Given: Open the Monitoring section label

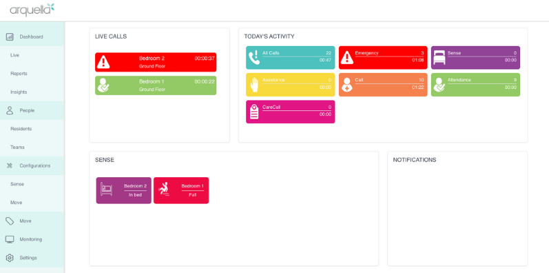Looking at the screenshot, I should click(x=31, y=239).
